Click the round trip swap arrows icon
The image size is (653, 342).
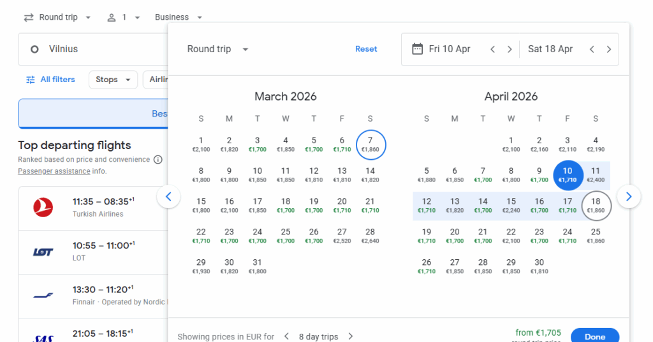(28, 17)
